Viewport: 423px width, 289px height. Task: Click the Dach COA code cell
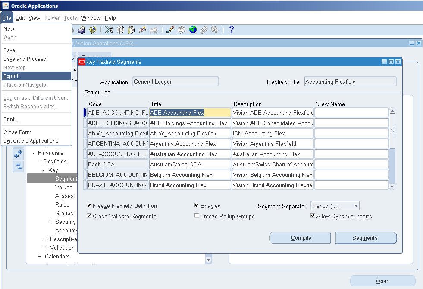tap(118, 164)
